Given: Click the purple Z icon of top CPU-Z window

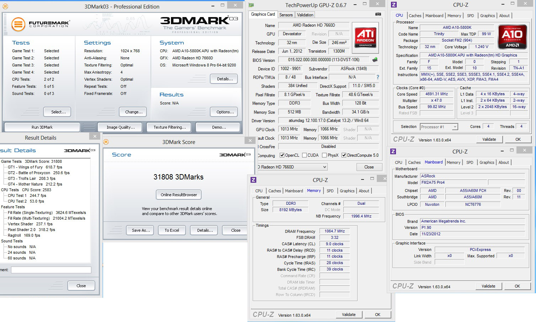Looking at the screenshot, I should point(393,5).
